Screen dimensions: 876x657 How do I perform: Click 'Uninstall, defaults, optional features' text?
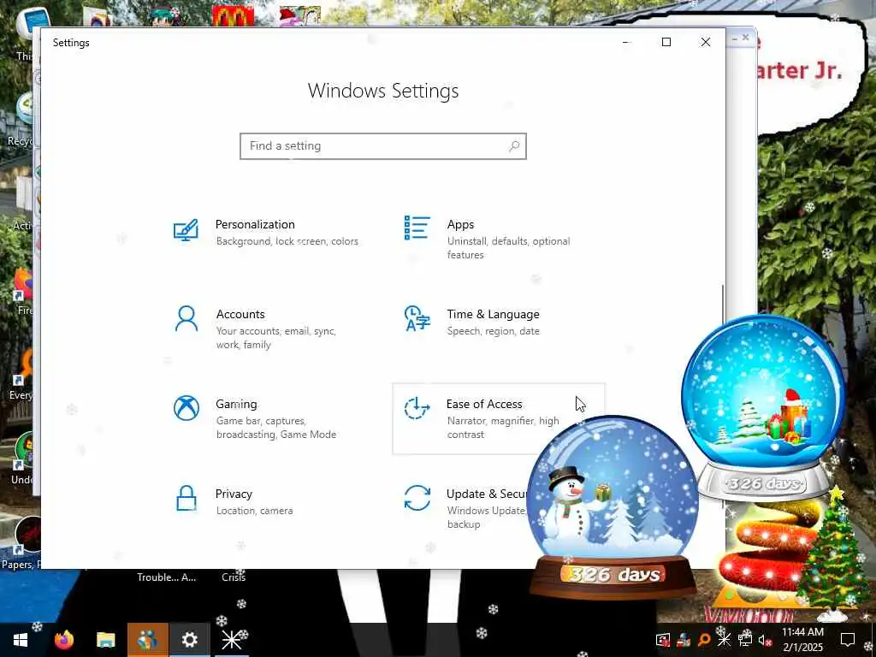click(x=508, y=248)
